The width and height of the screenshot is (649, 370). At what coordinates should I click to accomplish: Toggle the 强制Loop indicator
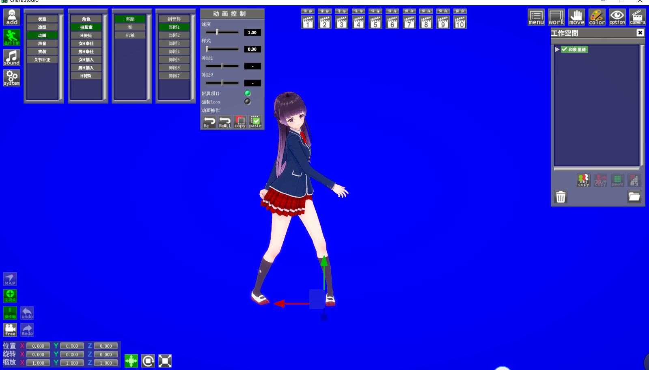[248, 102]
